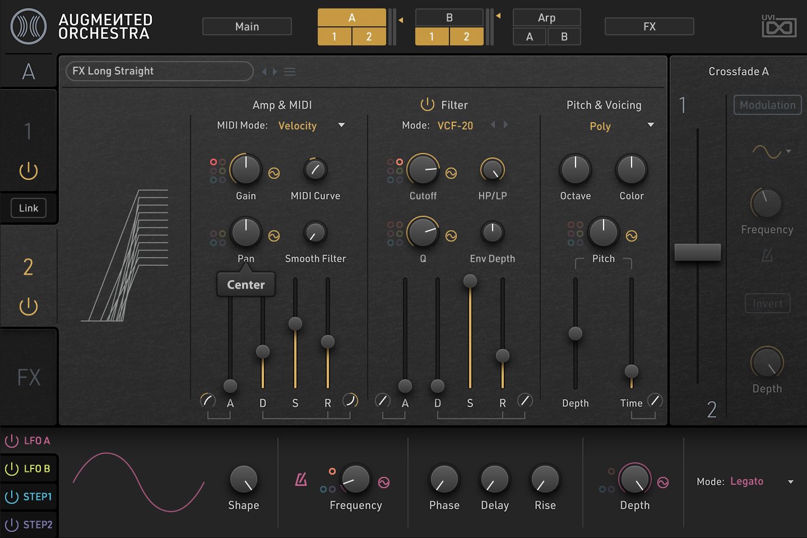Go to the previous preset arrow

point(265,72)
